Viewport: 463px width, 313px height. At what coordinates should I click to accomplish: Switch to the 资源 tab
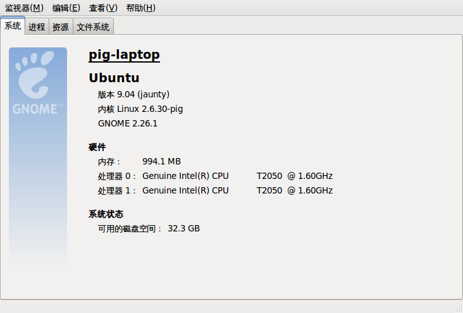pos(61,27)
